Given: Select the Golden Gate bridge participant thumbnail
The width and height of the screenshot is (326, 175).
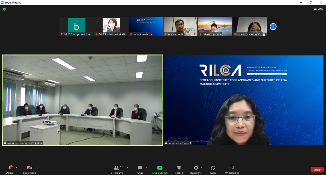Looking at the screenshot, I should coord(215,26).
